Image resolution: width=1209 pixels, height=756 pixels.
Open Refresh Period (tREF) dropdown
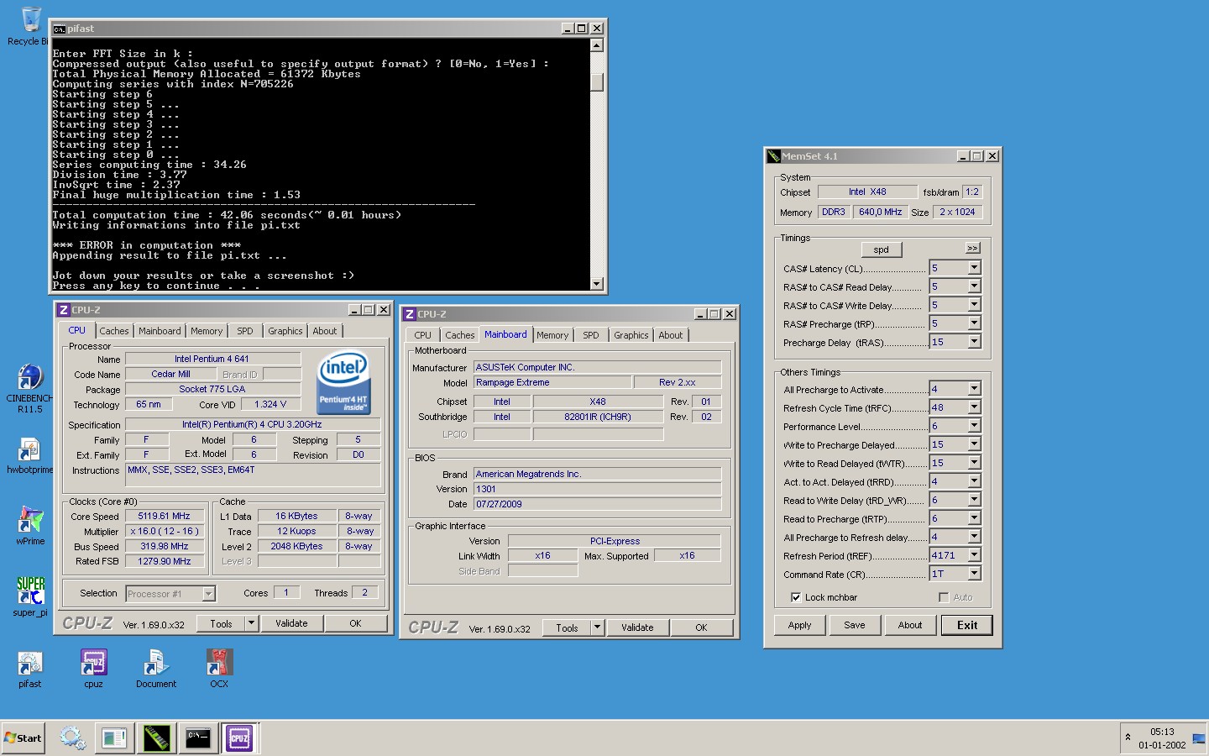pos(974,555)
